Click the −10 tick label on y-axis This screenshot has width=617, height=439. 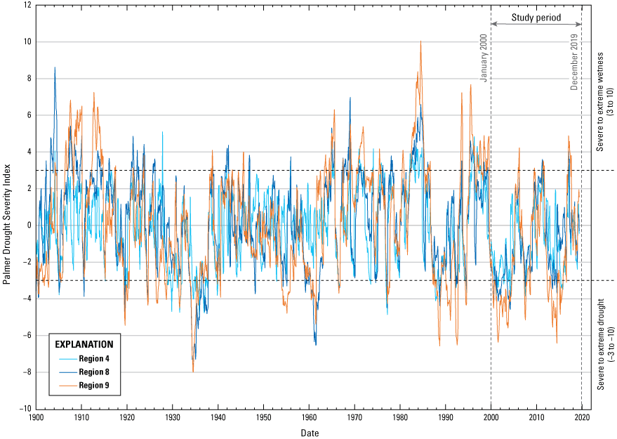coord(24,408)
